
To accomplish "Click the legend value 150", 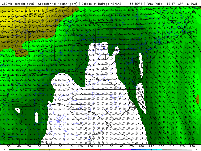I will pos(111,146).
